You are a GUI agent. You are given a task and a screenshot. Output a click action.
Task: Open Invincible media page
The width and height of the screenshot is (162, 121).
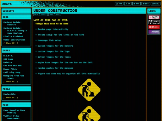coord(9,94)
